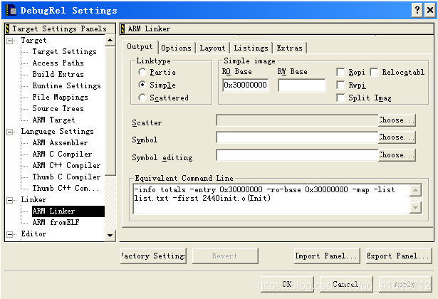This screenshot has height=299, width=438.
Task: Select ARM Assembler in the tree
Action: (x=60, y=142)
